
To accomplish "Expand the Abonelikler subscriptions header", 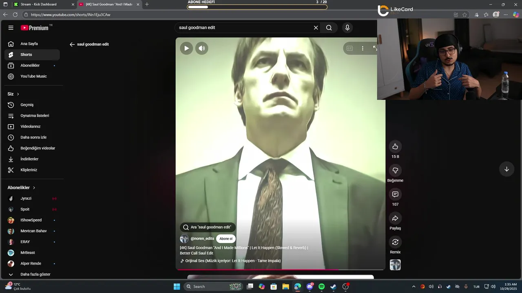I will (x=21, y=188).
